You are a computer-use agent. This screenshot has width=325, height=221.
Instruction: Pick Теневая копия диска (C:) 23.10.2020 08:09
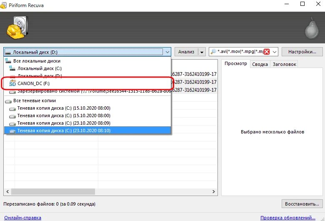pos(87,123)
